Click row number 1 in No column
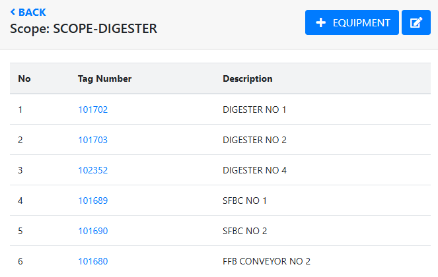The image size is (438, 277). coord(20,109)
